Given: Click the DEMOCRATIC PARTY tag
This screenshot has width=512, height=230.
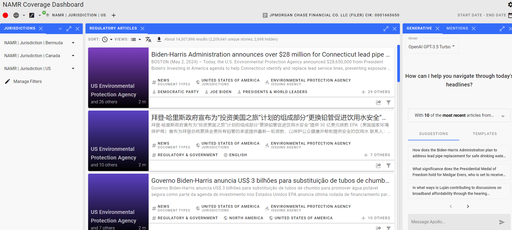Looking at the screenshot, I should (176, 92).
